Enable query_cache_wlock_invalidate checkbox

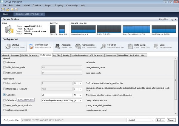coord(4,105)
